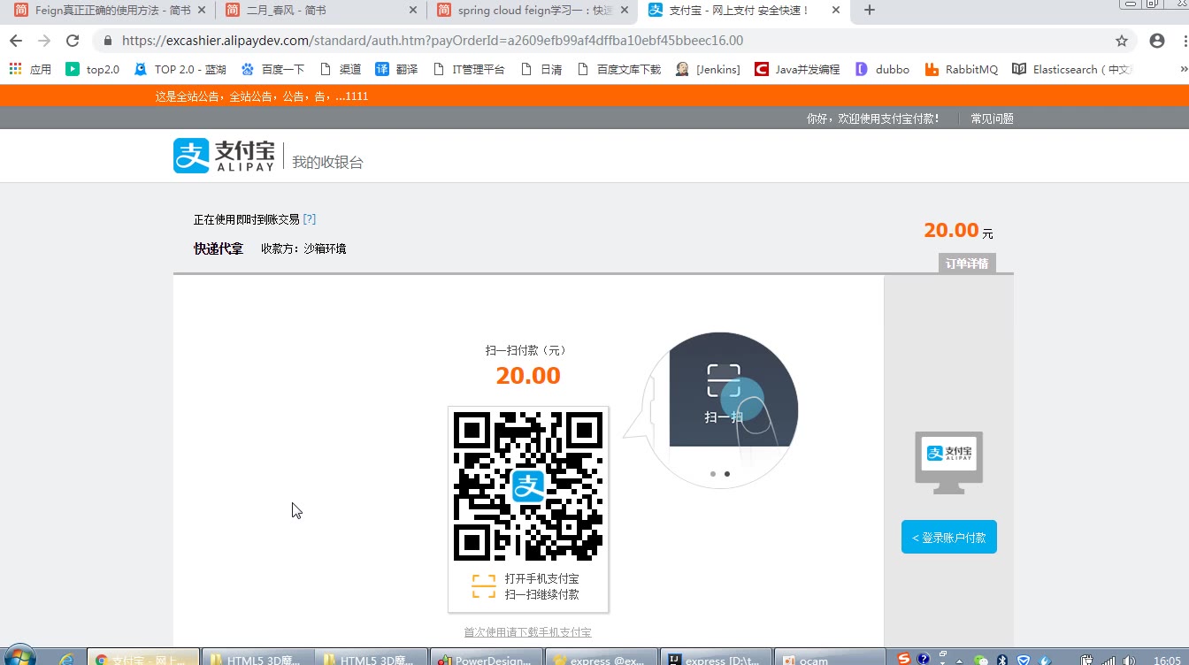This screenshot has width=1189, height=665.
Task: Click the Alipay monitor icon on right panel
Action: click(x=948, y=461)
